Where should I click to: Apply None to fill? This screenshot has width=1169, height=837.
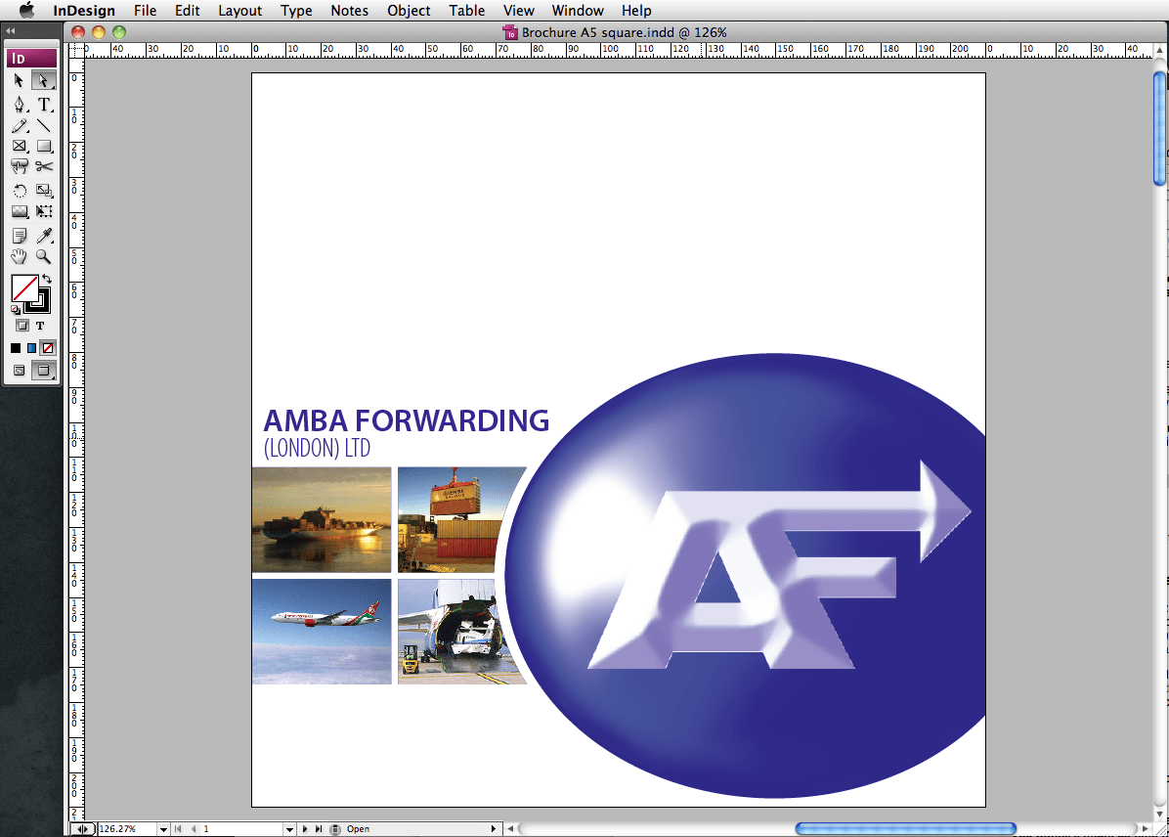(48, 348)
